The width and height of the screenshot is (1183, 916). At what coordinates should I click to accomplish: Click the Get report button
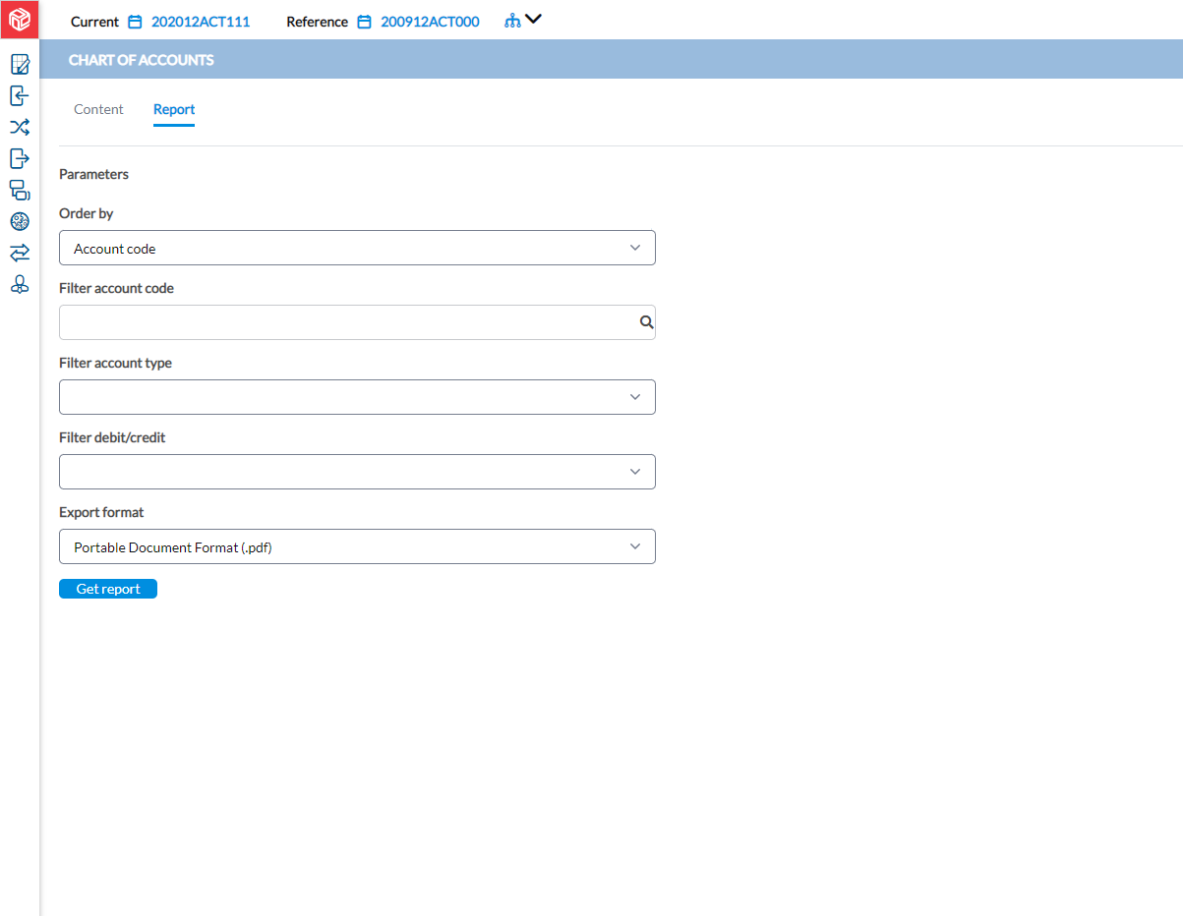[x=108, y=589]
